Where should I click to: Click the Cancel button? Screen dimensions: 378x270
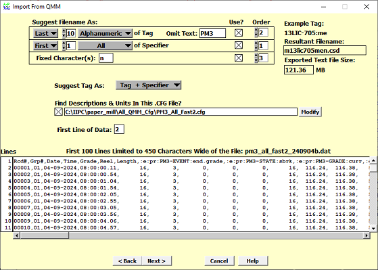coord(219,261)
